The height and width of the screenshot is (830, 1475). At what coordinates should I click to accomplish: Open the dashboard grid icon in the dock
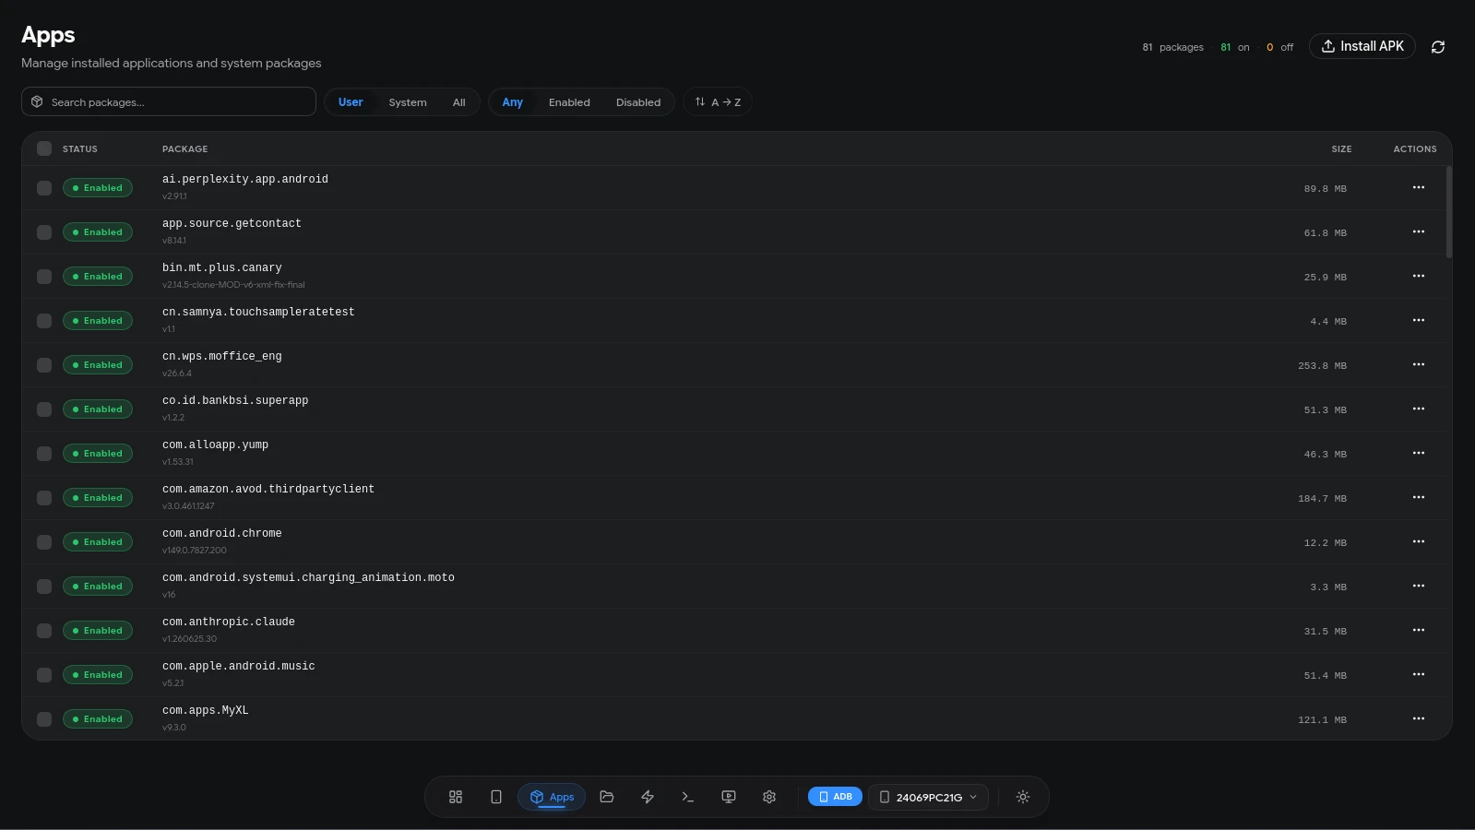tap(456, 797)
